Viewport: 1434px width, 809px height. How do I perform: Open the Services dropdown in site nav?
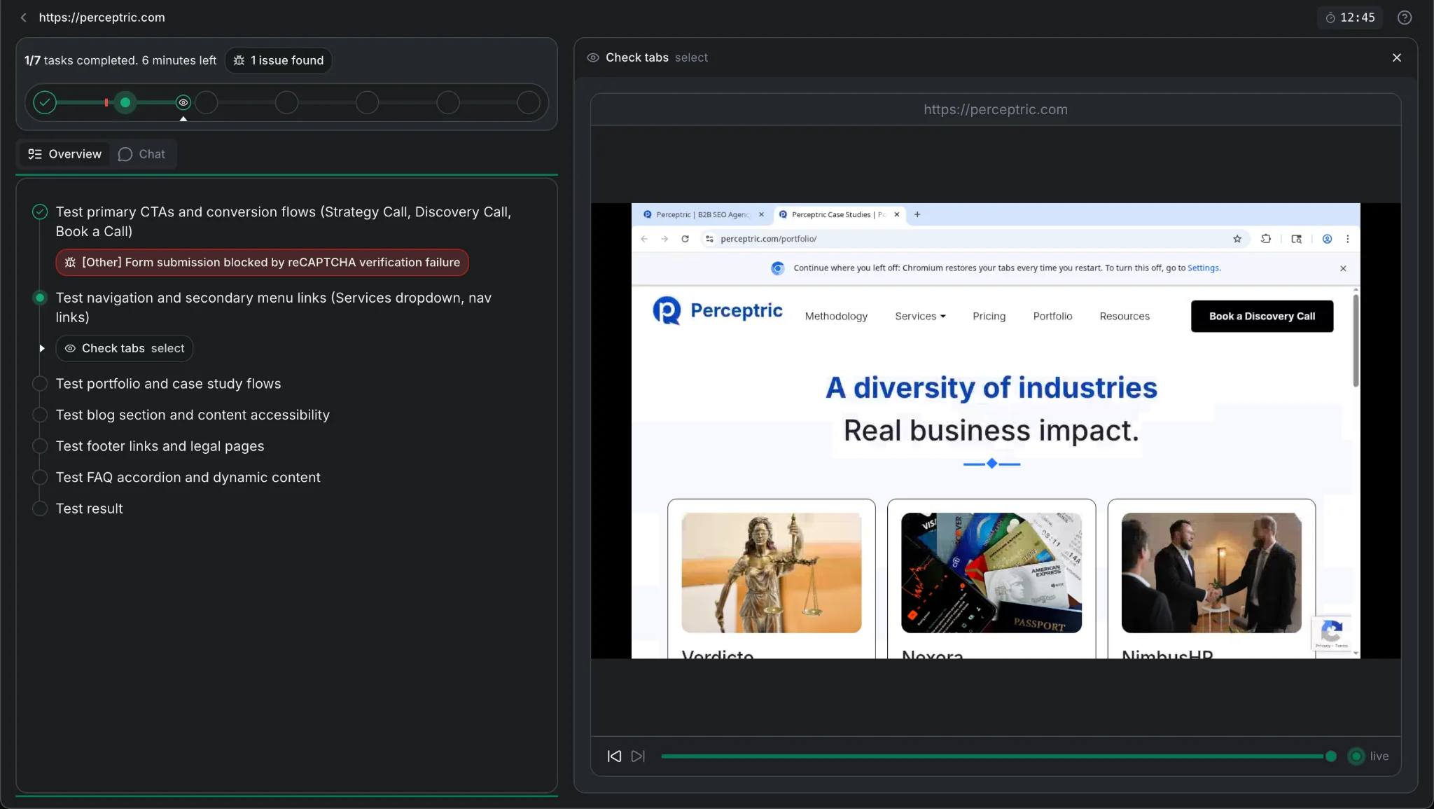click(919, 317)
